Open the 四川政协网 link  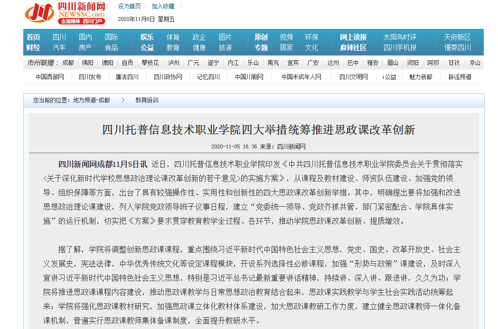[x=168, y=77]
